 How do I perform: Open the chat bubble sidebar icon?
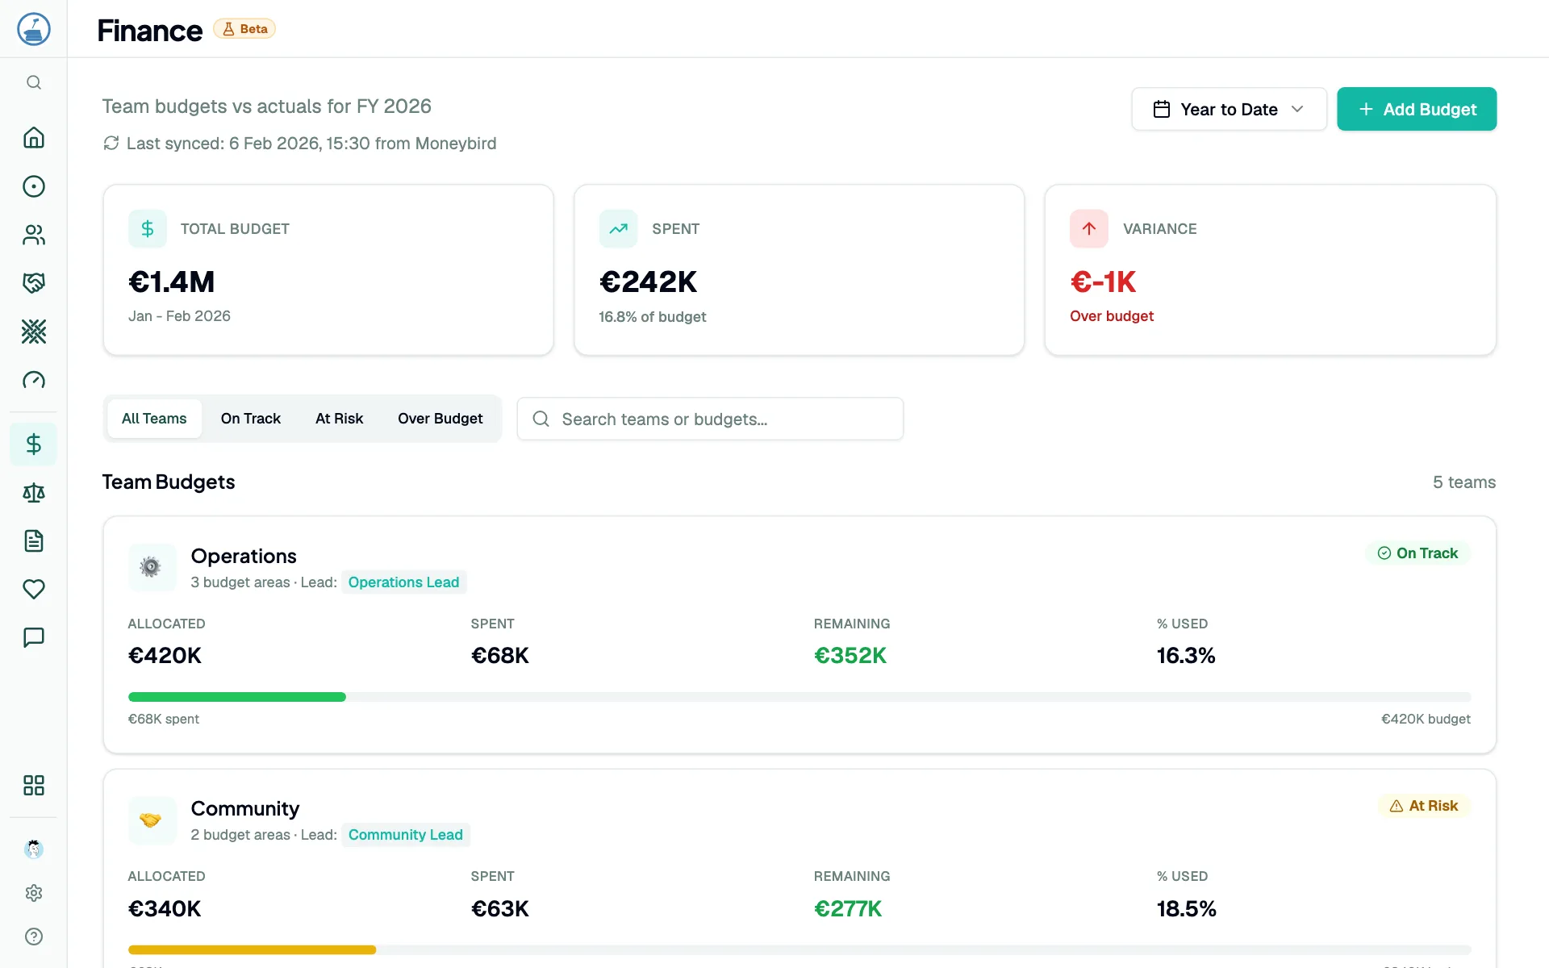pyautogui.click(x=33, y=638)
